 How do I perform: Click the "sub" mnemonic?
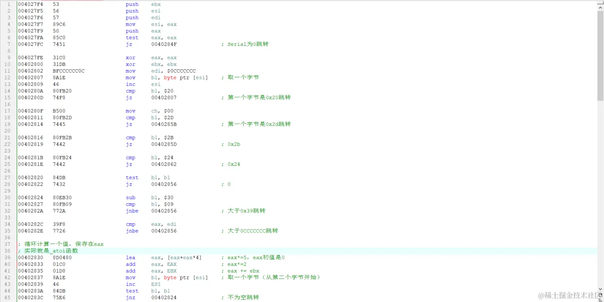coord(131,198)
